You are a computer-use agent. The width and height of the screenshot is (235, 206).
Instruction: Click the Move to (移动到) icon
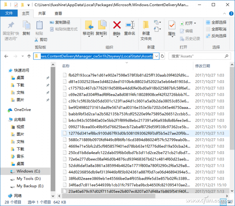tap(88, 26)
